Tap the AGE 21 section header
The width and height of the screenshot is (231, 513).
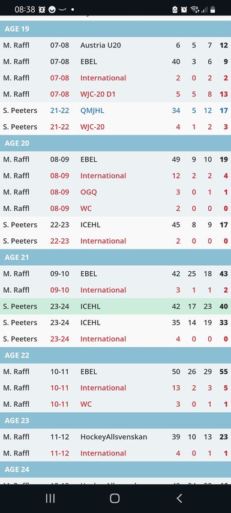click(x=115, y=257)
